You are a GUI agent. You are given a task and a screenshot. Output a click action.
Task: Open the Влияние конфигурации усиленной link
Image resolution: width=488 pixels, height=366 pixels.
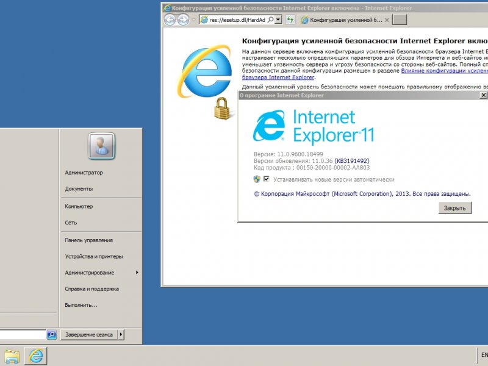pos(445,71)
